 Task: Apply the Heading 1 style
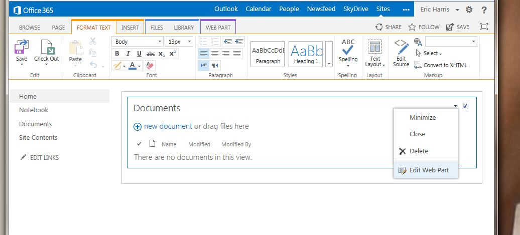click(x=306, y=54)
